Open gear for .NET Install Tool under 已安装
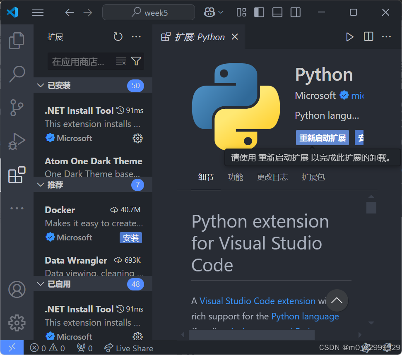Image resolution: width=402 pixels, height=355 pixels. [137, 138]
